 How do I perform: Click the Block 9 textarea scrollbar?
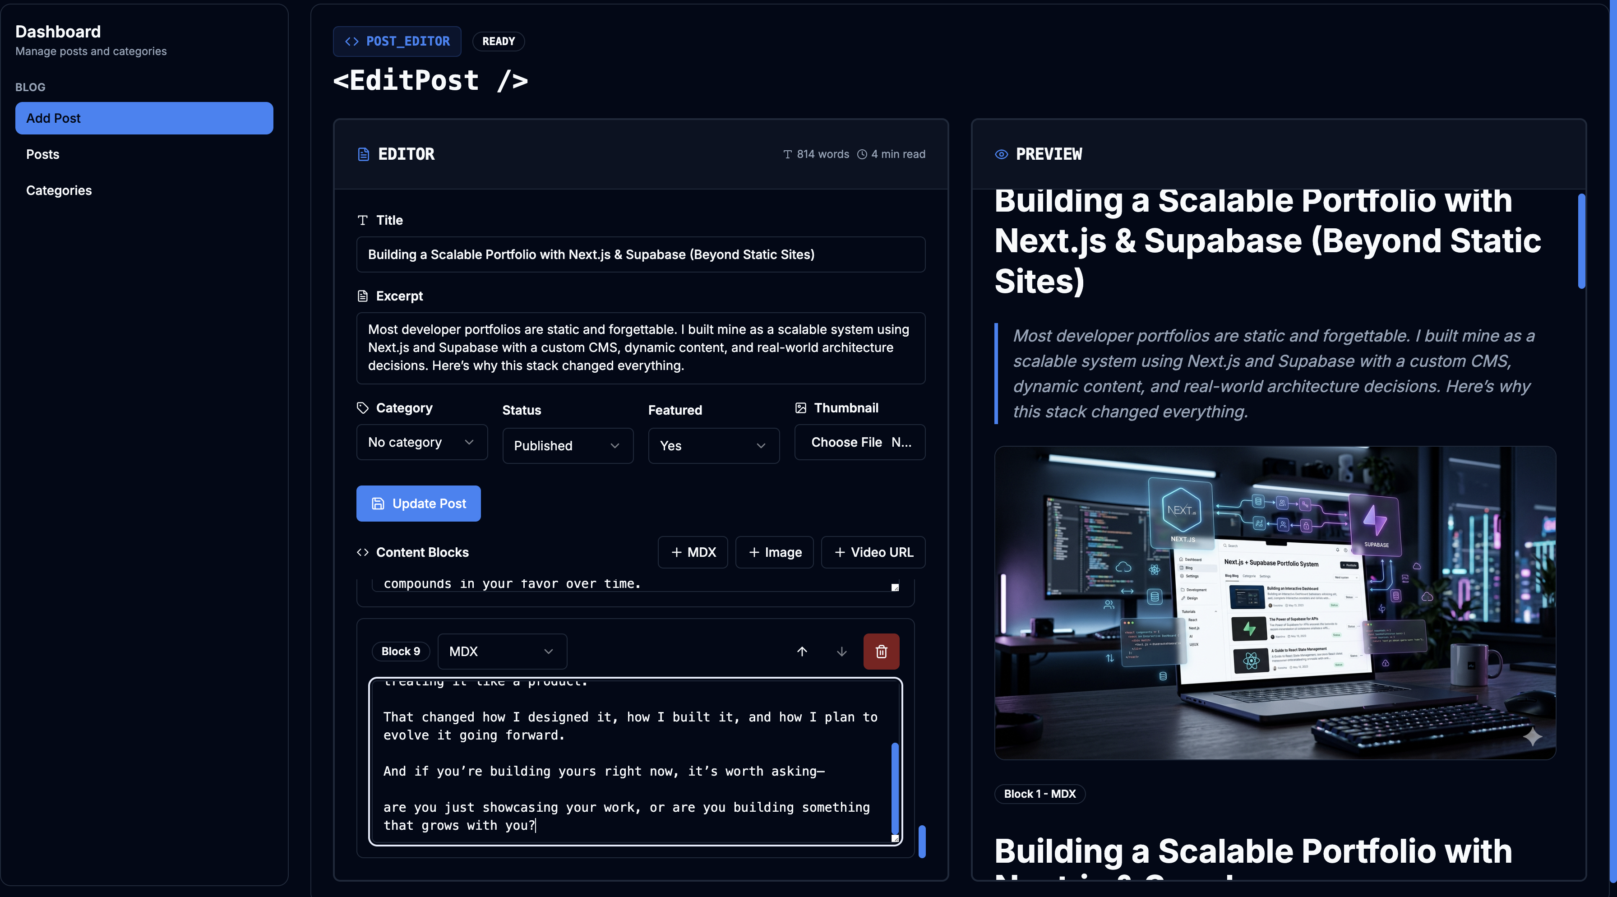coord(895,789)
